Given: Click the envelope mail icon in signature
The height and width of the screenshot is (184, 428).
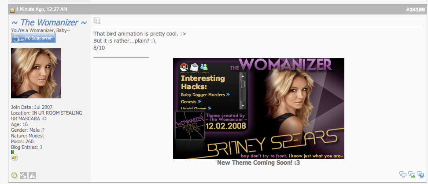Looking at the screenshot, I should coord(194,67).
